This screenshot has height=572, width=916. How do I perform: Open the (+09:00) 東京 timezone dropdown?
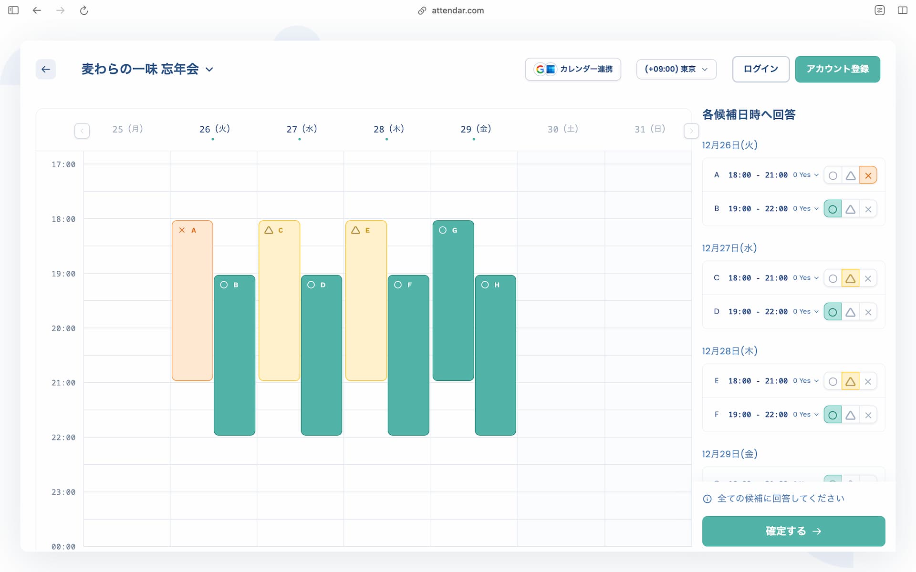[676, 69]
